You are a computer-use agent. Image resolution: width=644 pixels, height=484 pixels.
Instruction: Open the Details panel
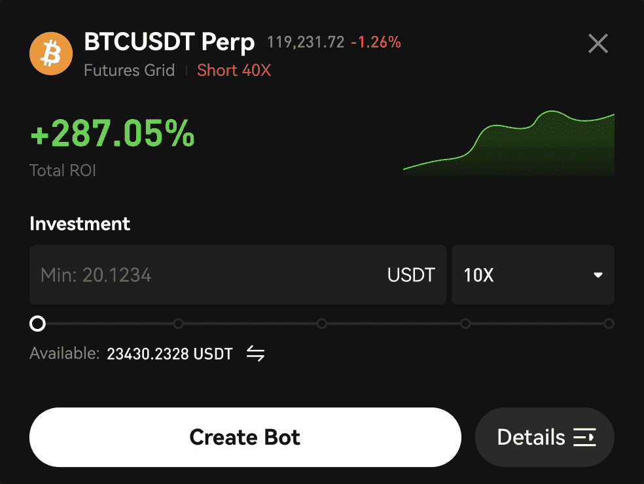(x=545, y=437)
